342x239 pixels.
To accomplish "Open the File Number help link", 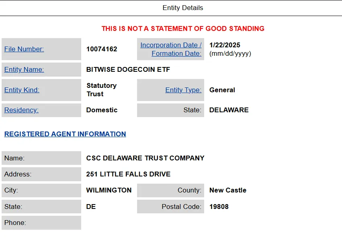I will click(24, 49).
